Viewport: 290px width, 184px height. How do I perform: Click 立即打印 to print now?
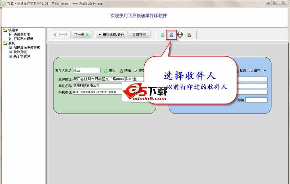coord(139,34)
